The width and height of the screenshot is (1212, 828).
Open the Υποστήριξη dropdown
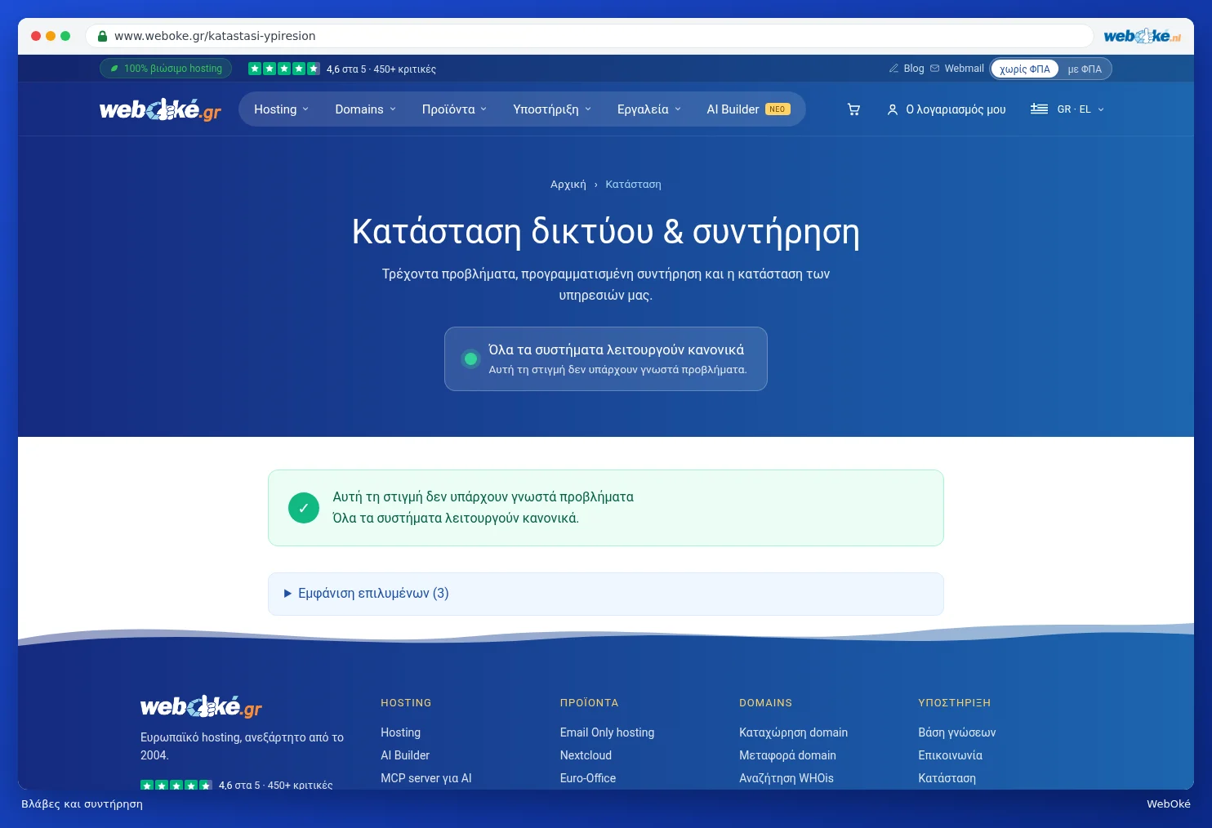tap(552, 109)
